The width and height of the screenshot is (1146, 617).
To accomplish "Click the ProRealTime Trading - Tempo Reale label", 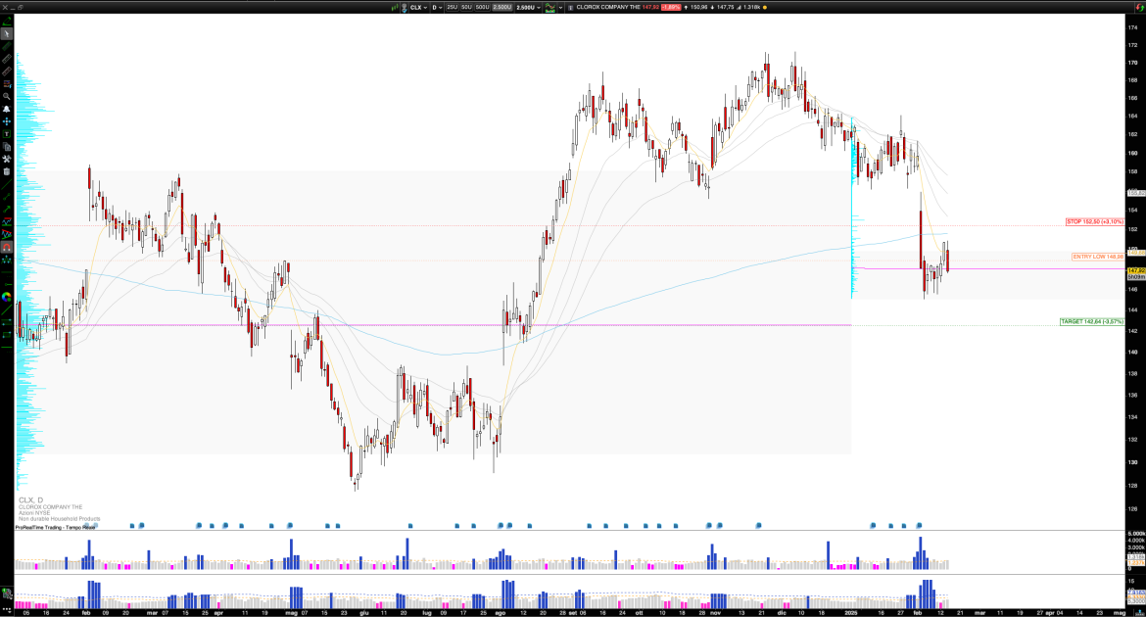I will click(x=54, y=527).
